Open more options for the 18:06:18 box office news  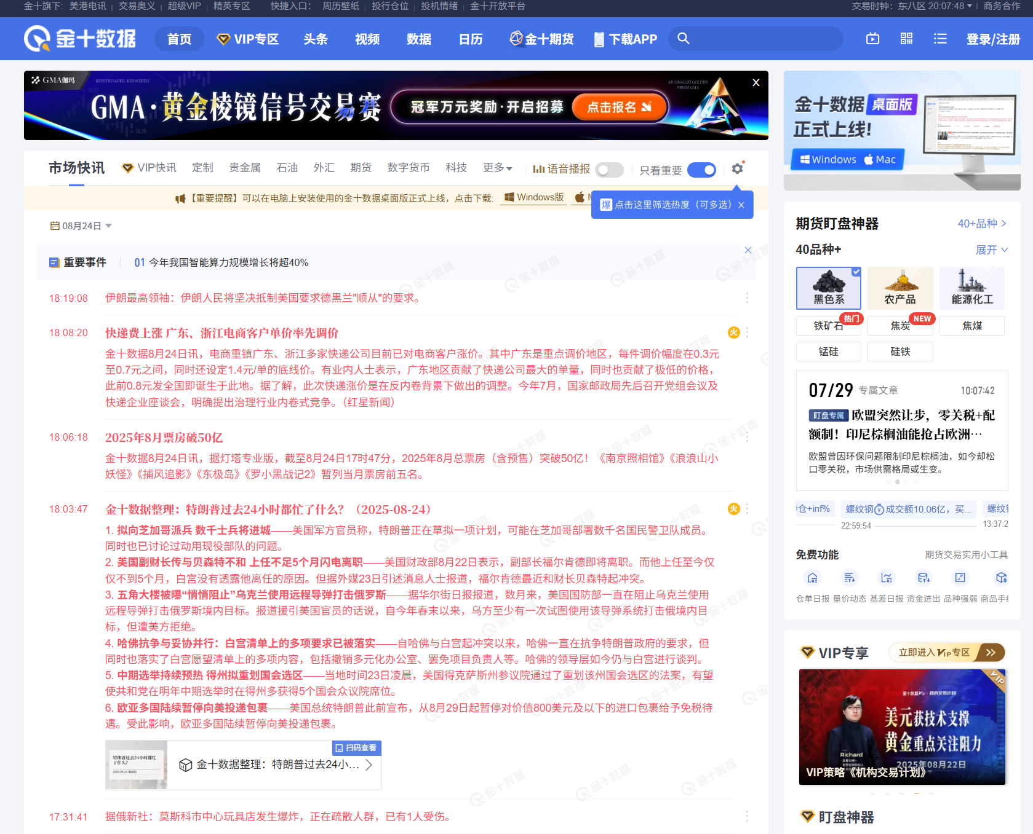tap(747, 437)
